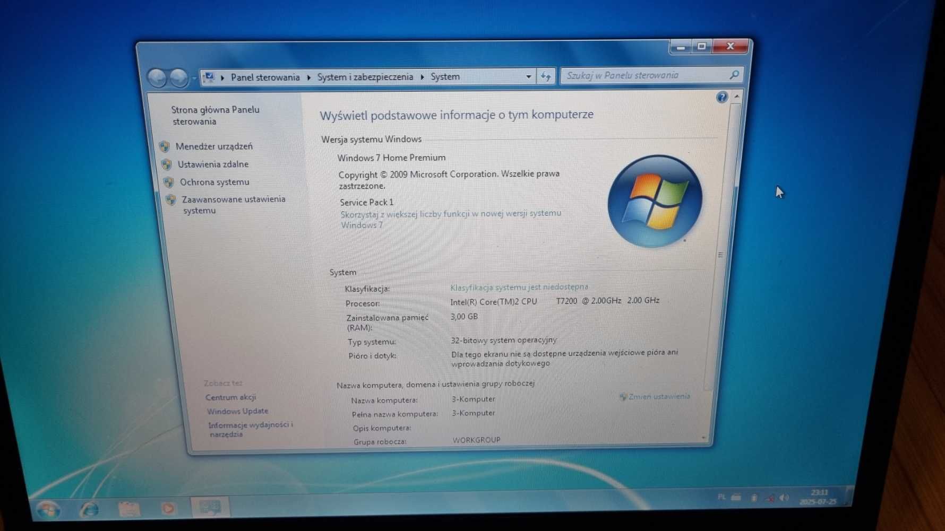Click the volume speaker tray icon

(x=784, y=498)
